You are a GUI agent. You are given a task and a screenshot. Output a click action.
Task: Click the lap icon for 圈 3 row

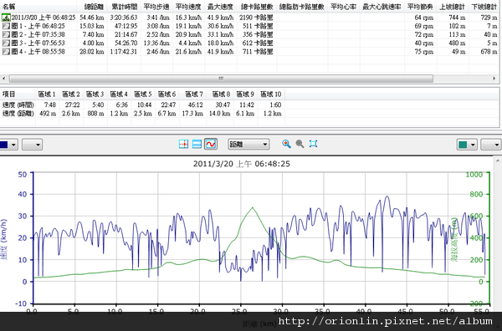6,43
